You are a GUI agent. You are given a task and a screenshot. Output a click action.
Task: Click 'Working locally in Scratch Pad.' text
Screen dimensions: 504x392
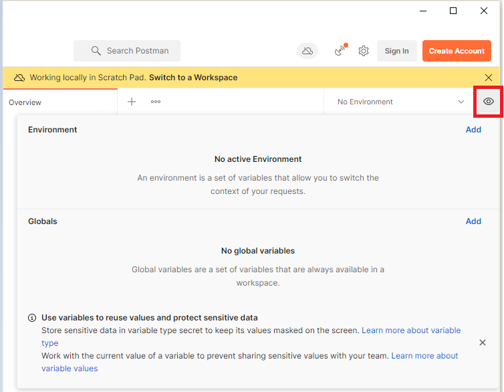[88, 78]
